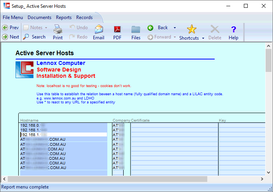Click the vertical scrollbar up arrow
This screenshot has width=273, height=192.
[268, 46]
